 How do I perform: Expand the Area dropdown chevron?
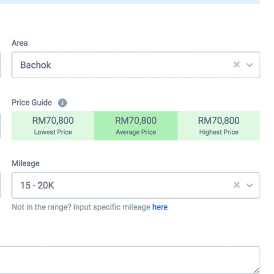[249, 65]
